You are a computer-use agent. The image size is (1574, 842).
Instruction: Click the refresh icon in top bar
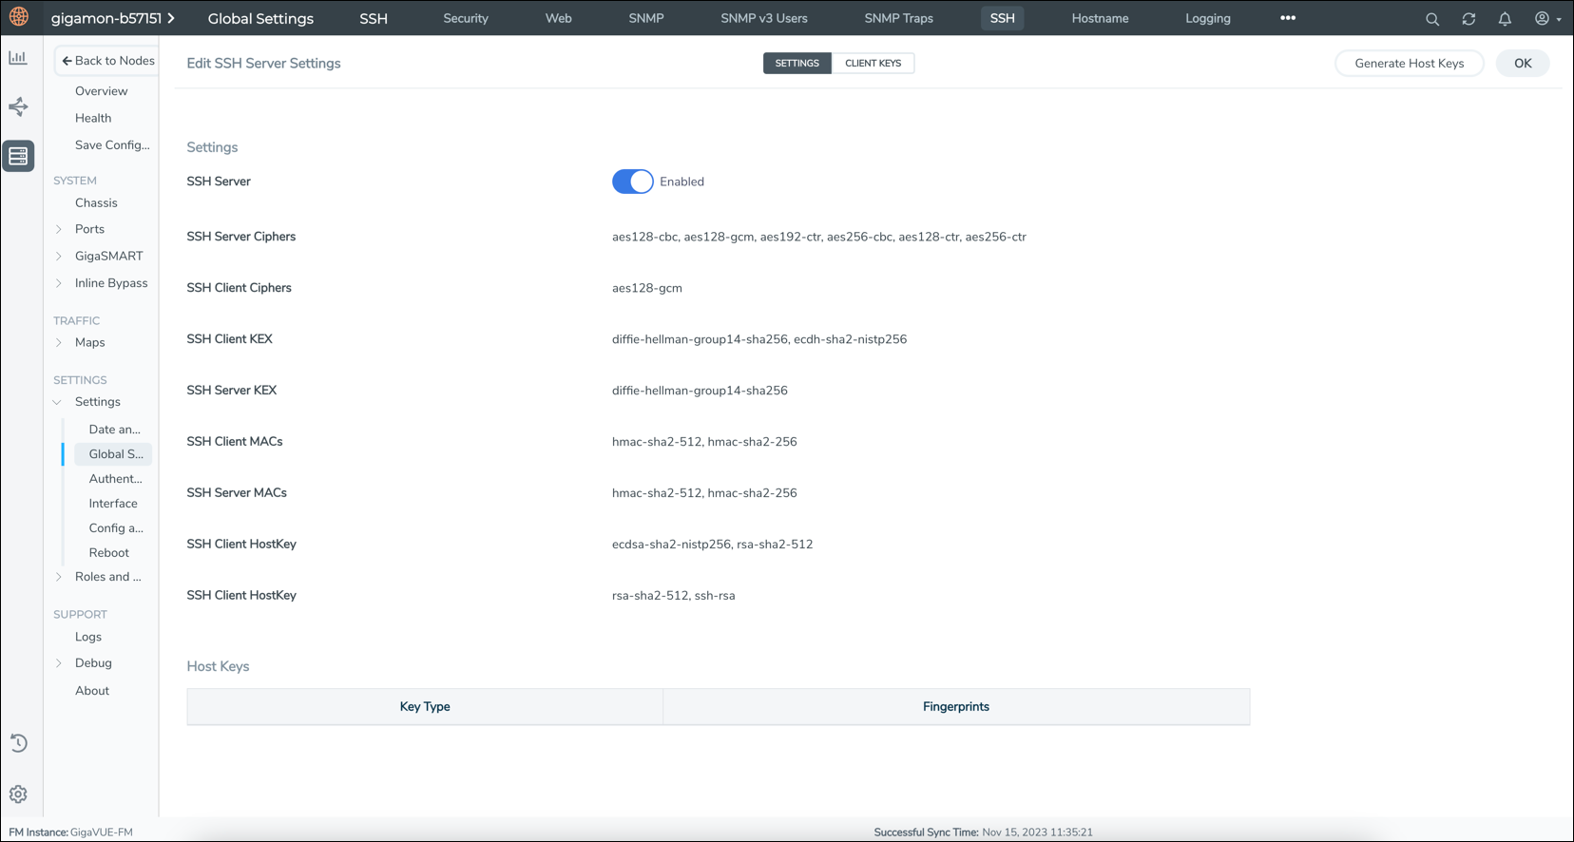[x=1468, y=19]
